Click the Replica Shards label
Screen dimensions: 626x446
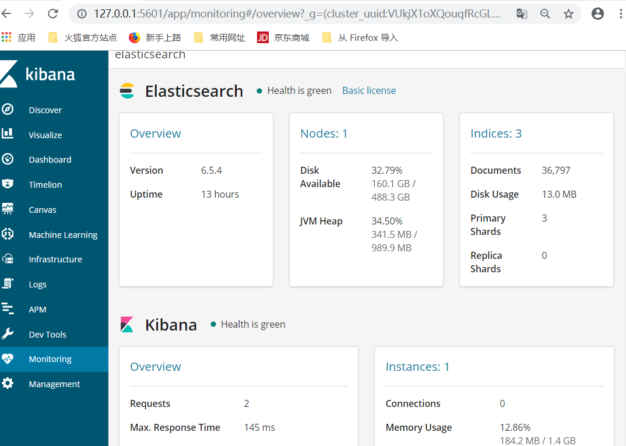[x=486, y=262]
